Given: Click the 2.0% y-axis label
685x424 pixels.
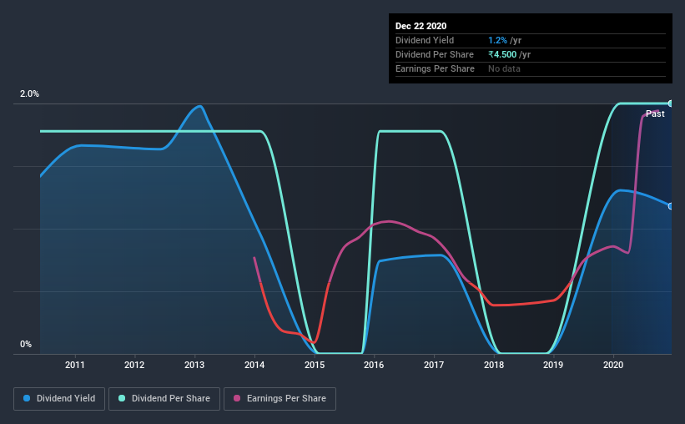Looking at the screenshot, I should [x=29, y=94].
